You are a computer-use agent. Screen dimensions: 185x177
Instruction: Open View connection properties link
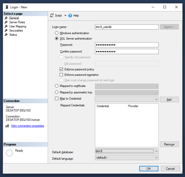(x=27, y=126)
